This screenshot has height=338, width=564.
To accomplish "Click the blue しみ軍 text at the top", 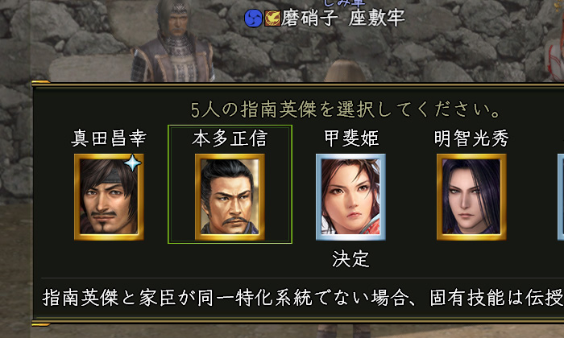I will [x=345, y=3].
